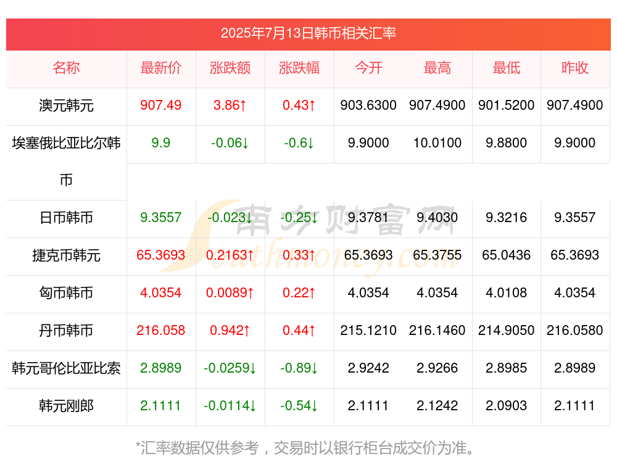Click the title 2025年7月13日韩币相关汇率
Image resolution: width=617 pixels, height=467 pixels.
coord(308,33)
